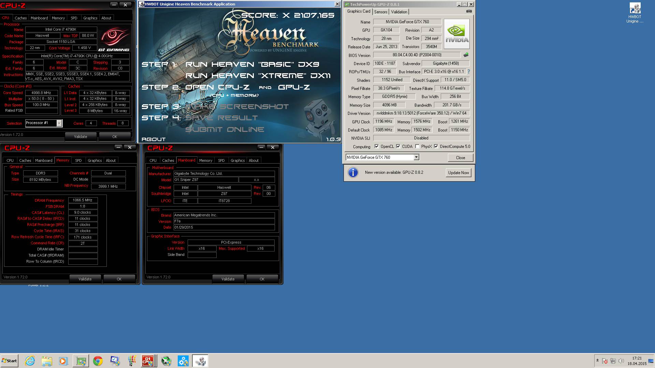
Task: Click the Action Center flag tray icon
Action: point(605,361)
